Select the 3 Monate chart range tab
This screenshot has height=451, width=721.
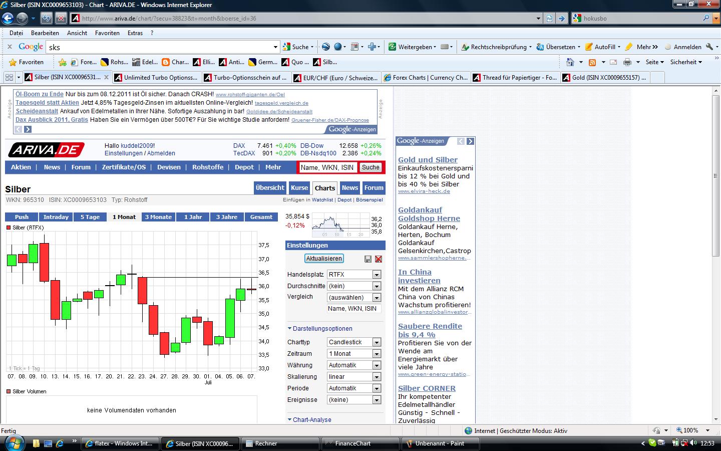point(158,217)
